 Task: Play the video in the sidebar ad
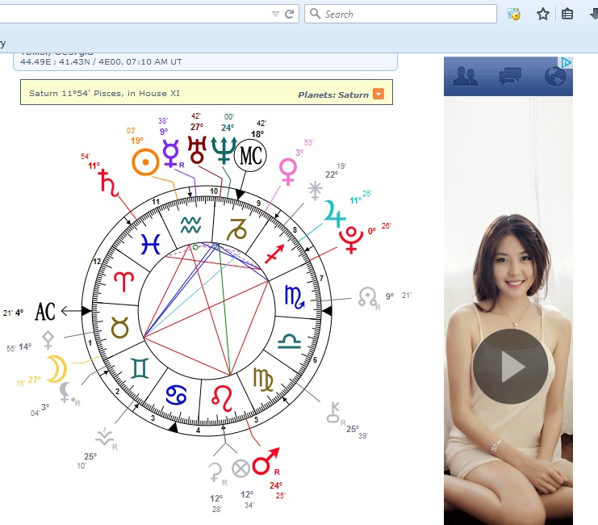pos(510,367)
